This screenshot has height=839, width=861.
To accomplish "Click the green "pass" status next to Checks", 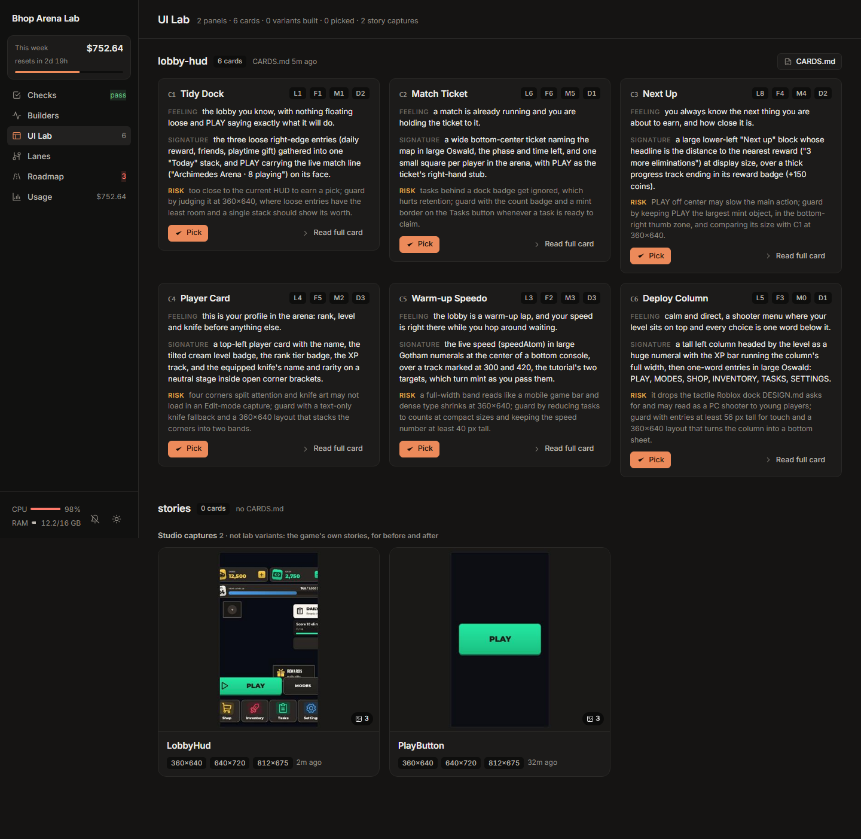I will 118,95.
